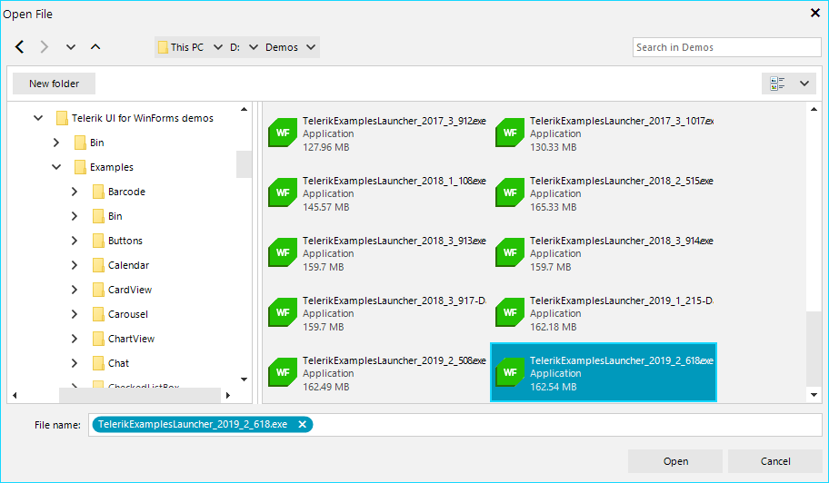The image size is (829, 483).
Task: Expand the This PC breadcrumb dropdown
Action: 217,47
